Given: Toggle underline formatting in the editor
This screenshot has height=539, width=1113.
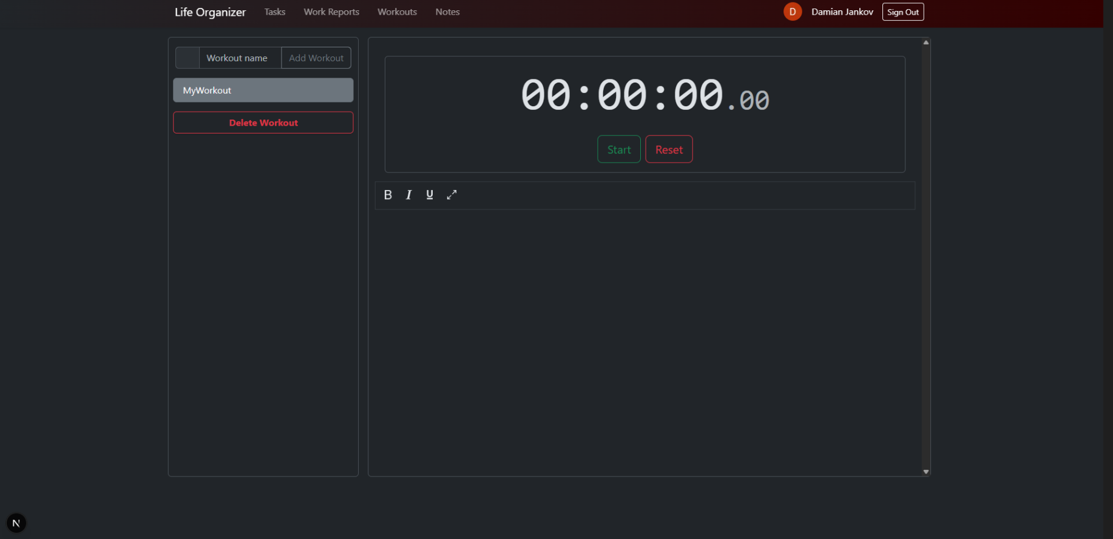Looking at the screenshot, I should coord(430,195).
